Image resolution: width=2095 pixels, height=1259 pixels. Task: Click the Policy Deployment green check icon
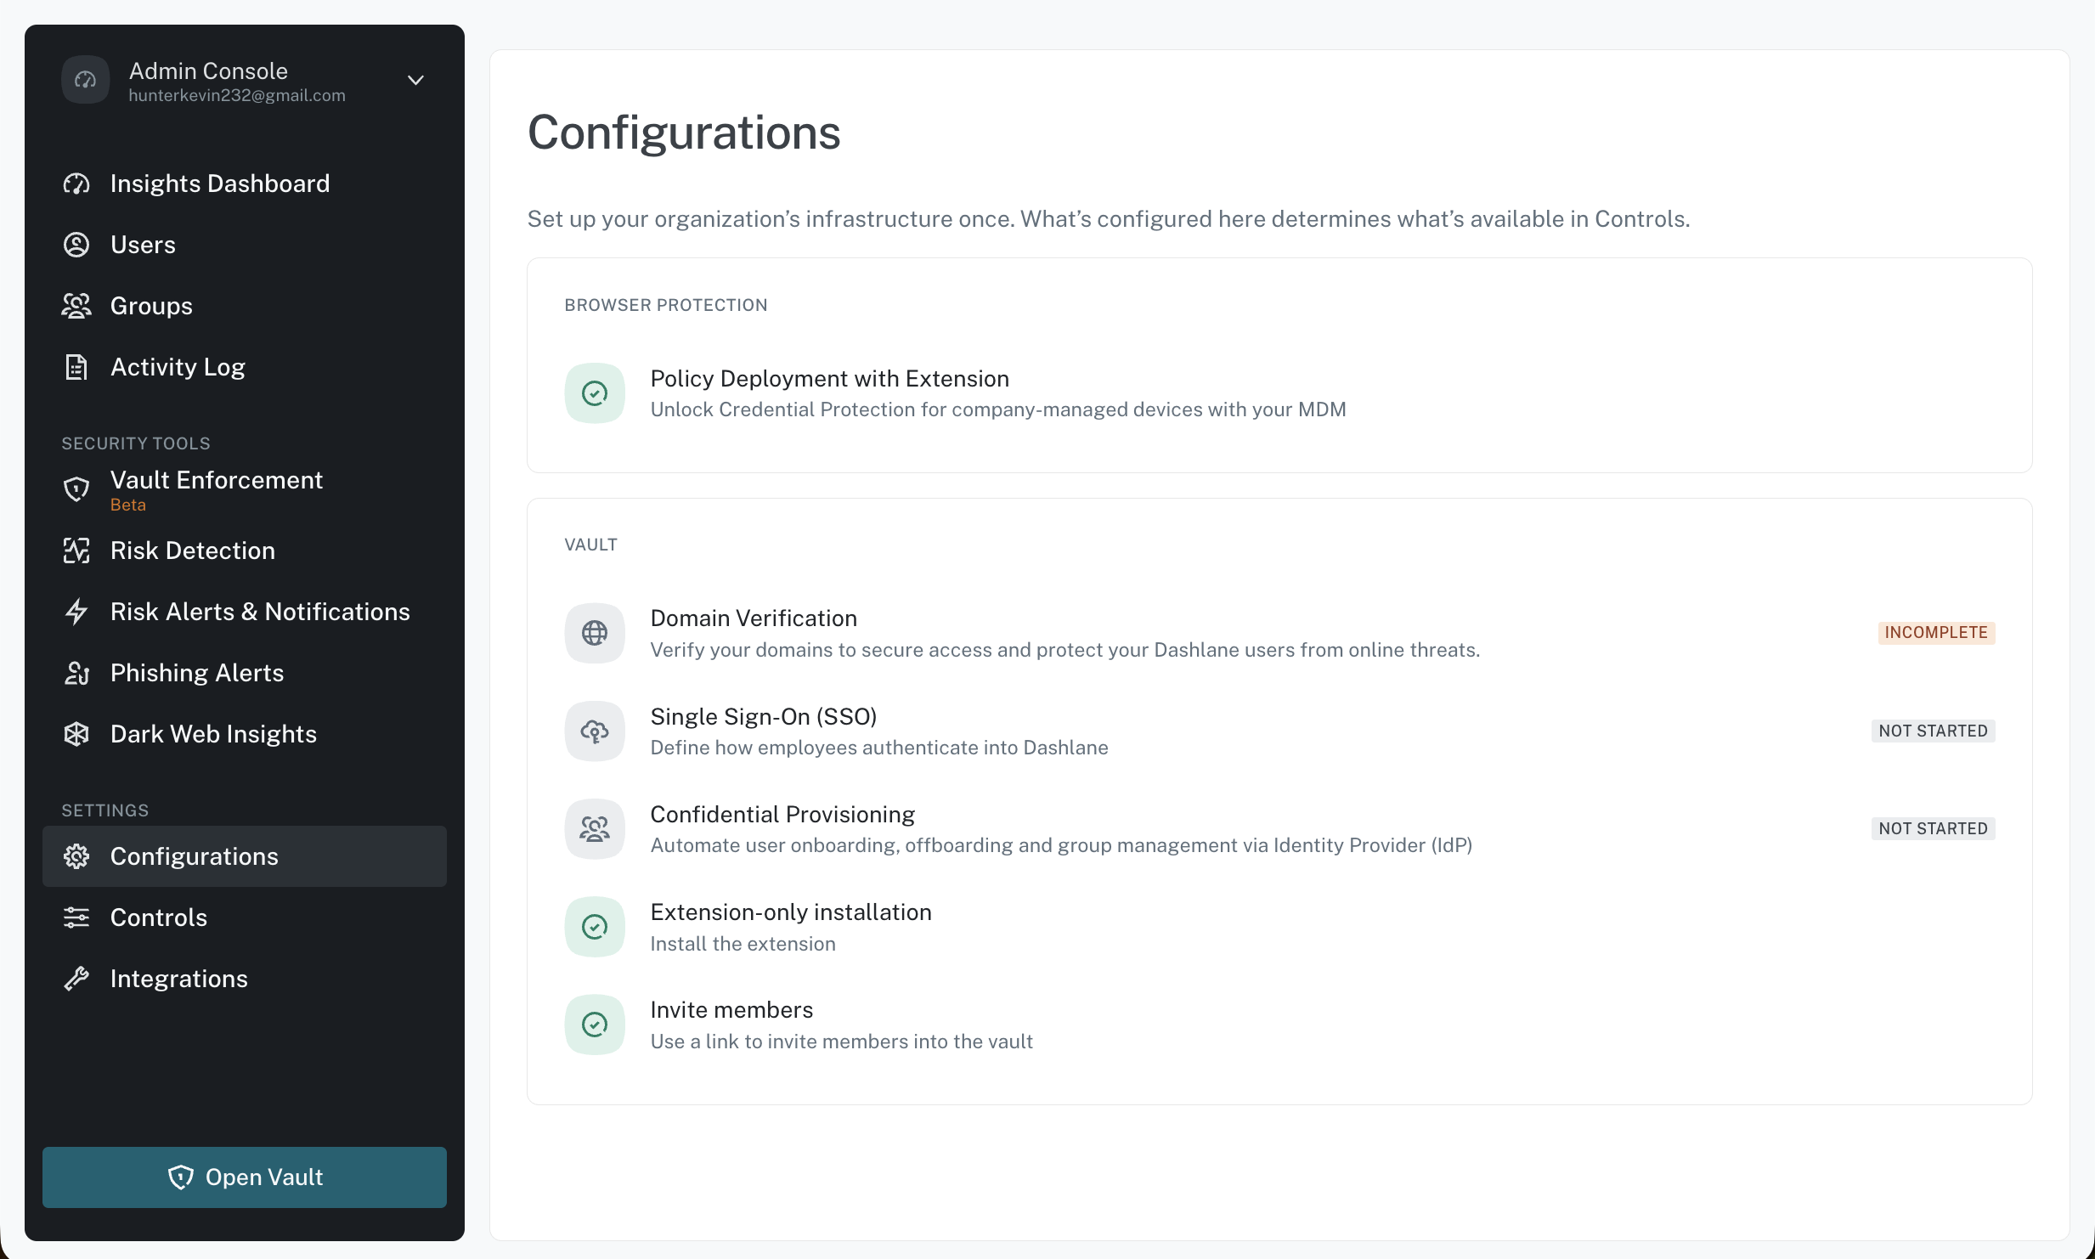pos(595,393)
